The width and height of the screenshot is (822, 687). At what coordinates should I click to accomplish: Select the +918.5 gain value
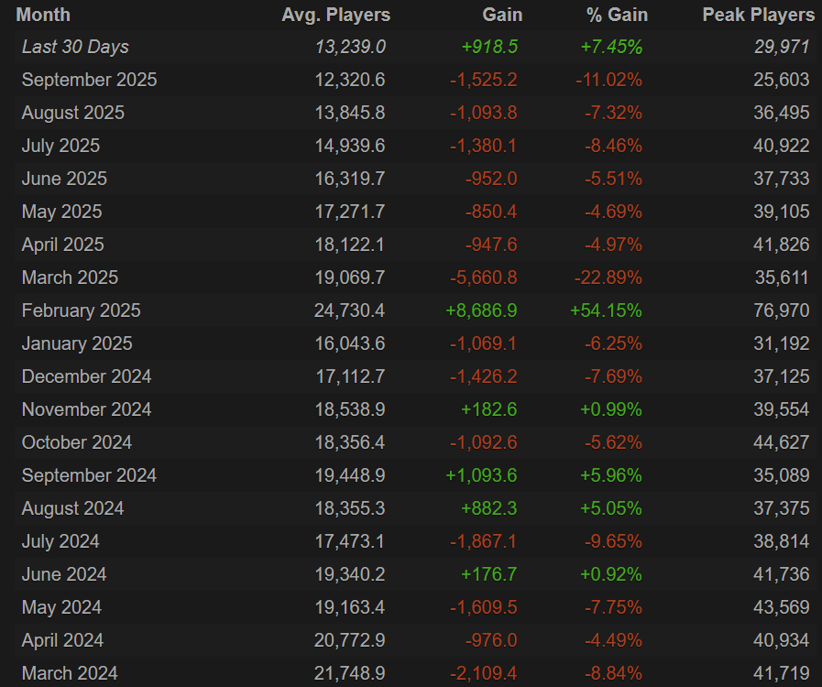tap(489, 47)
